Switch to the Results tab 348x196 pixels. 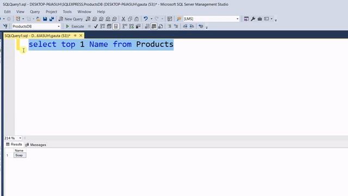(x=14, y=144)
